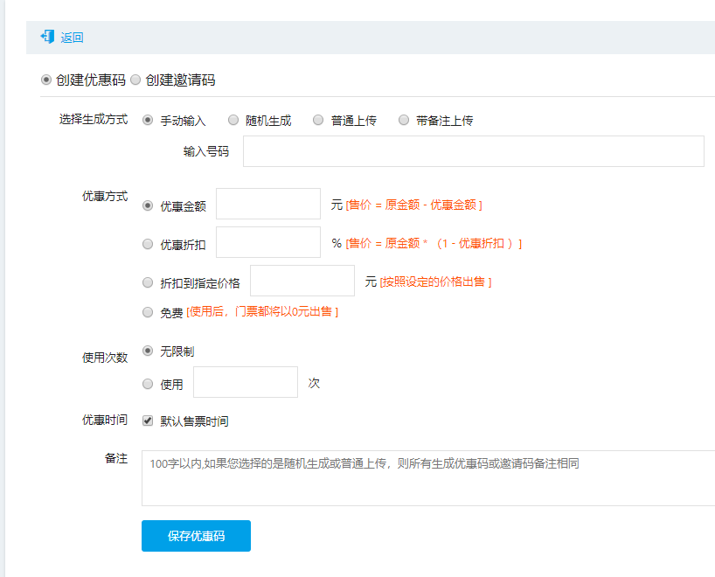715x577 pixels.
Task: Choose 普通上传 generation method
Action: coord(318,120)
